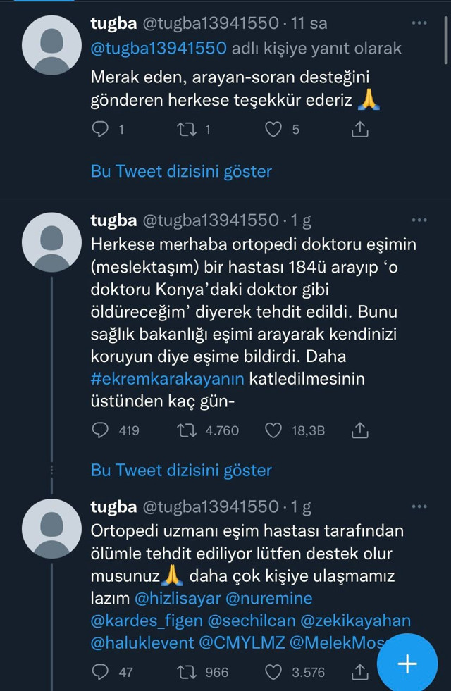Like the tweet with 18,3B likes
Viewport: 451px width, 691px height.
point(273,430)
